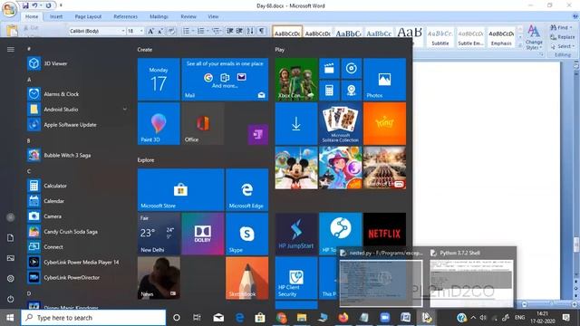This screenshot has height=326, width=580.
Task: Launch the Microsoft Edge tile
Action: [246, 189]
